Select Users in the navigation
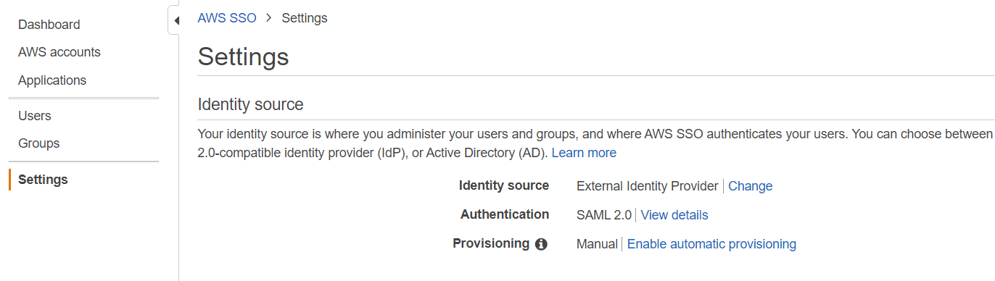This screenshot has width=995, height=281. click(35, 116)
